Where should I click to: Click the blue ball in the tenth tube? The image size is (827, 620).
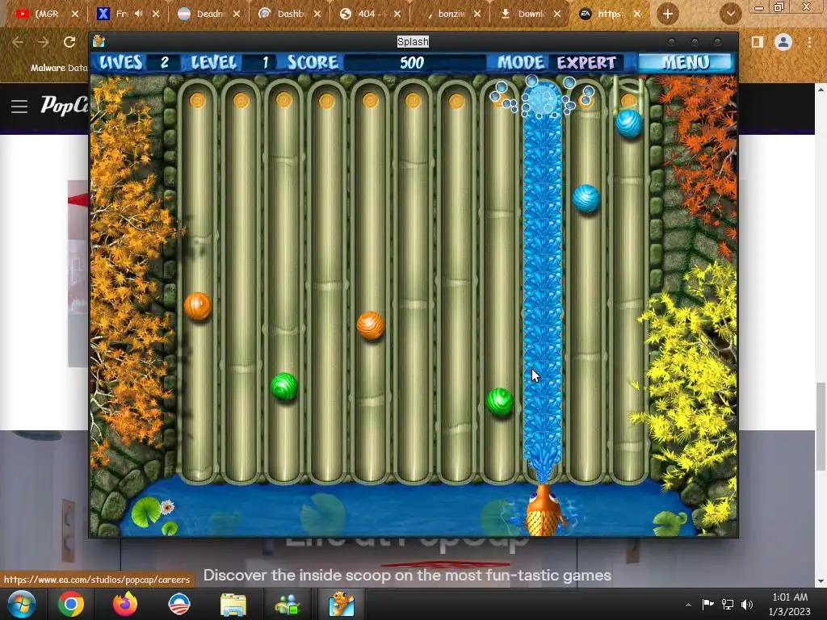(586, 199)
